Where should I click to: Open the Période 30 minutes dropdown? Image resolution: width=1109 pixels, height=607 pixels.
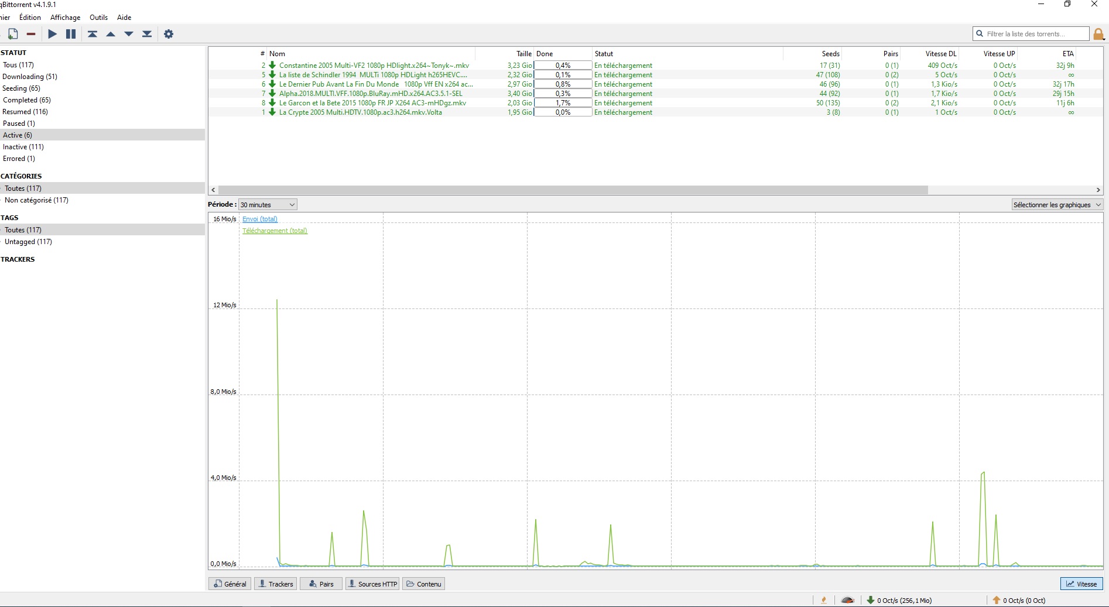[268, 204]
